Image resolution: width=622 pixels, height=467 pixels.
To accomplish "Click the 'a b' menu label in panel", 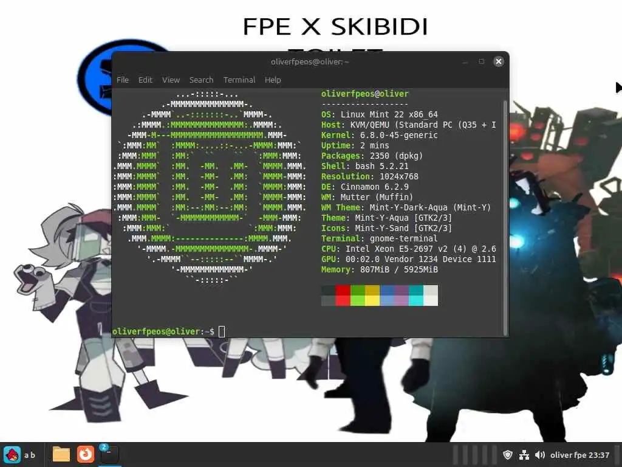I will click(30, 455).
